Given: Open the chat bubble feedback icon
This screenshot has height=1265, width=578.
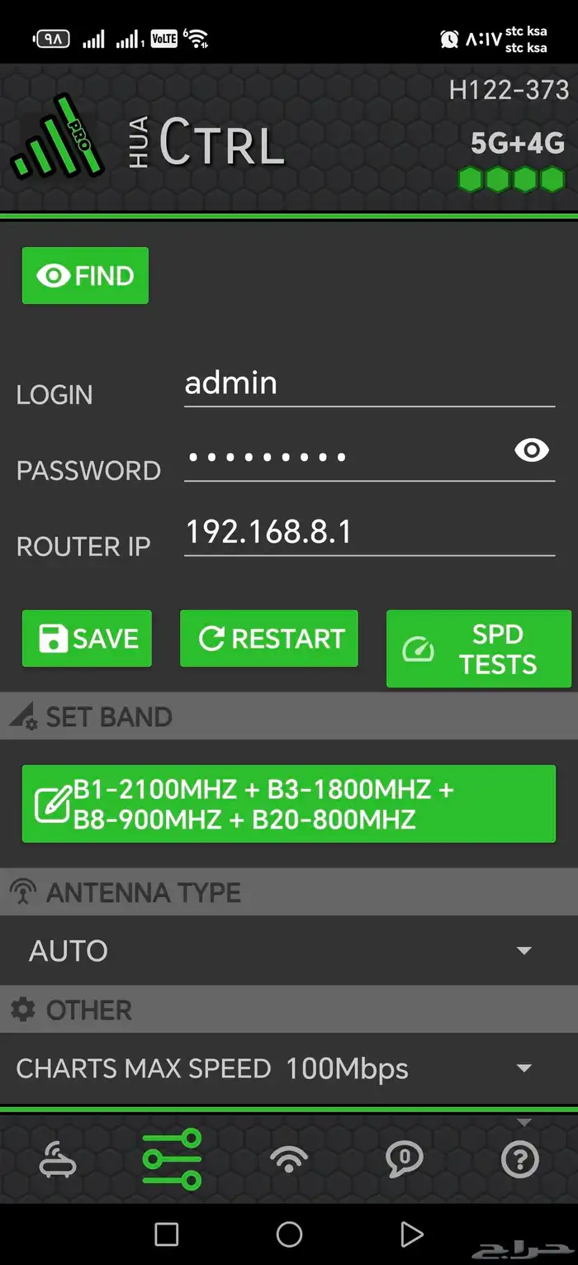Looking at the screenshot, I should click(405, 1160).
